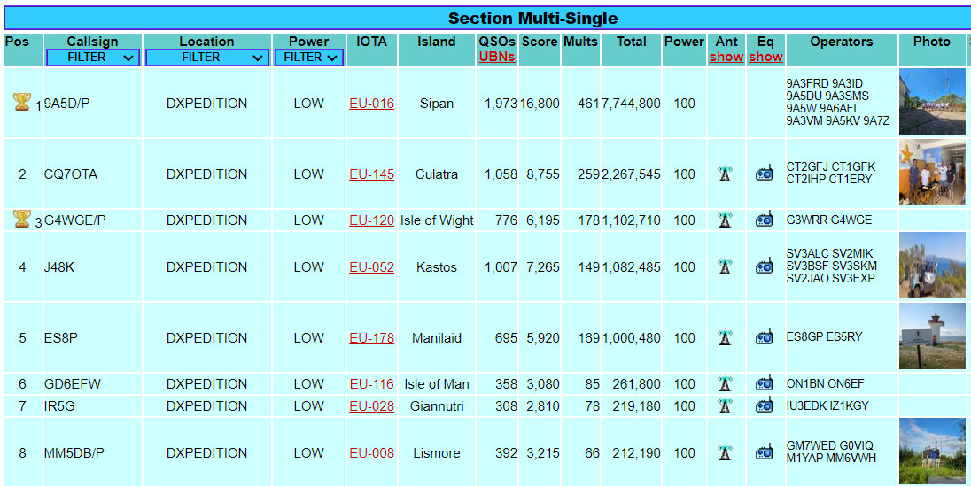Open the Location FILTER dropdown
971x486 pixels.
pos(206,58)
